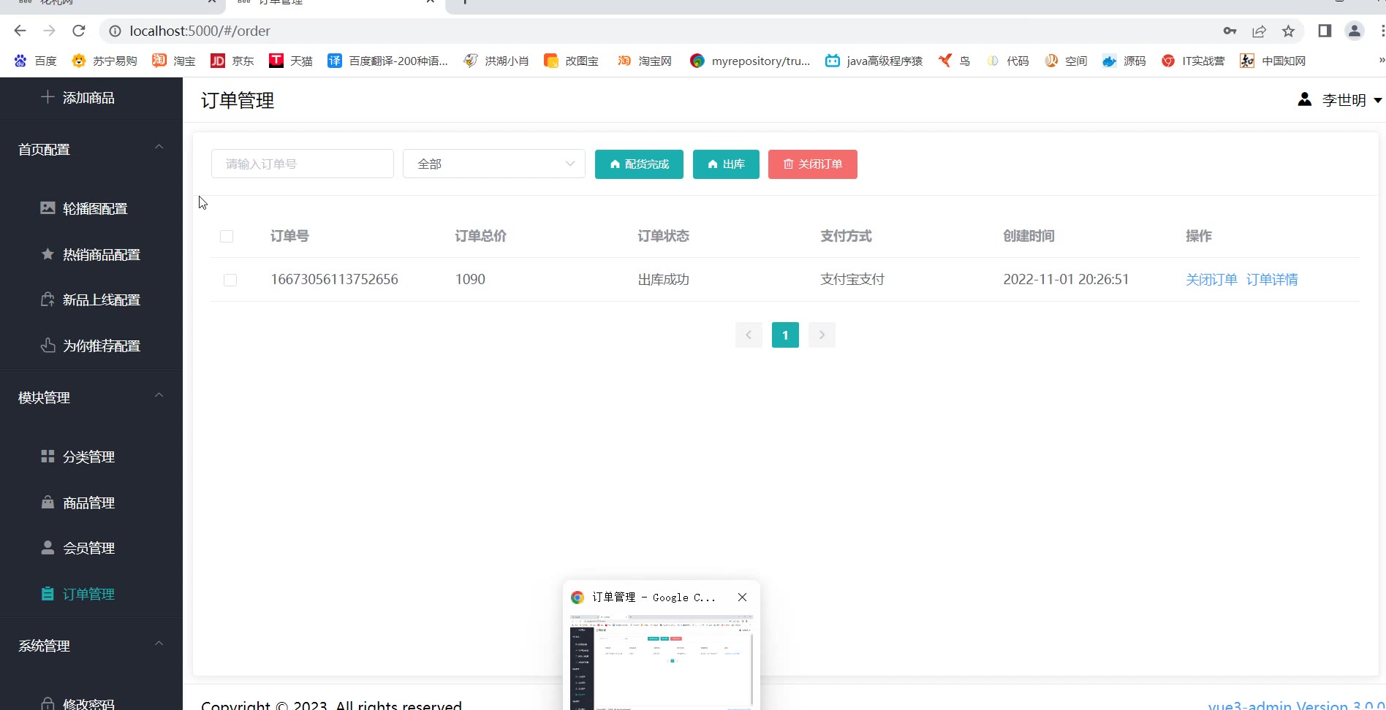Click the plus icon for 添加商品

[x=48, y=97]
